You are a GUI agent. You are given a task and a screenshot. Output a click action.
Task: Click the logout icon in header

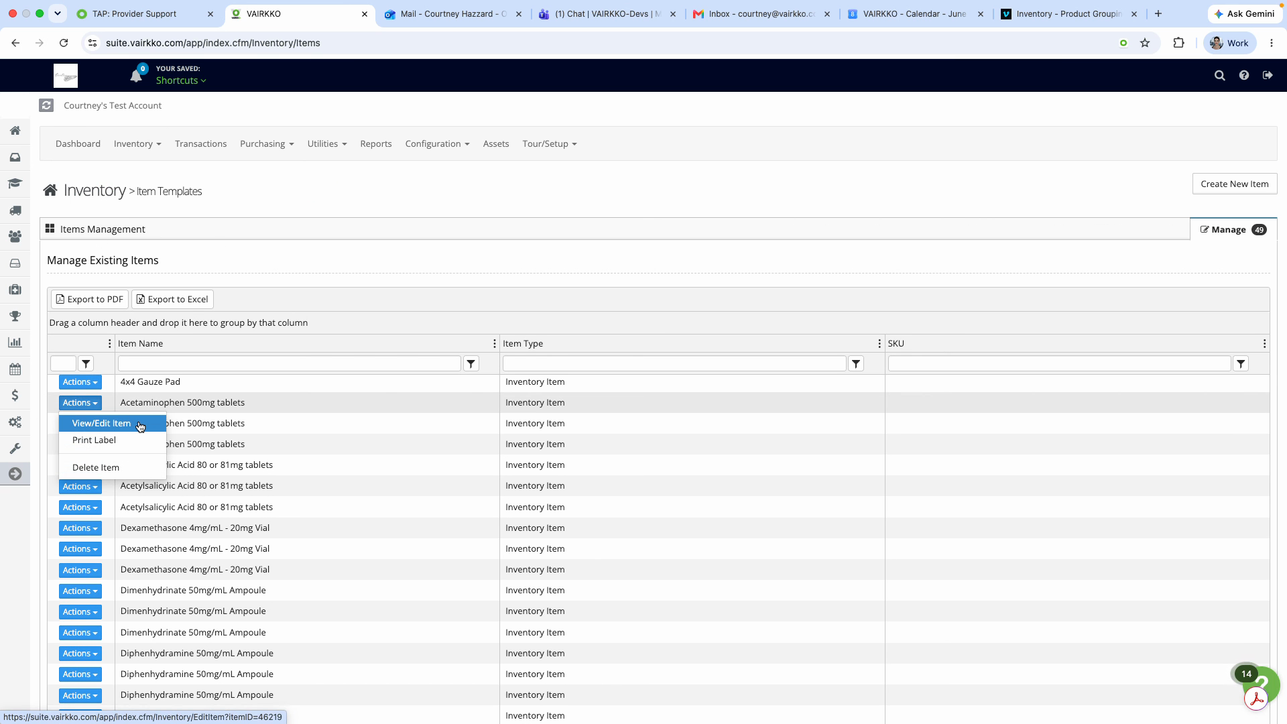(1268, 76)
